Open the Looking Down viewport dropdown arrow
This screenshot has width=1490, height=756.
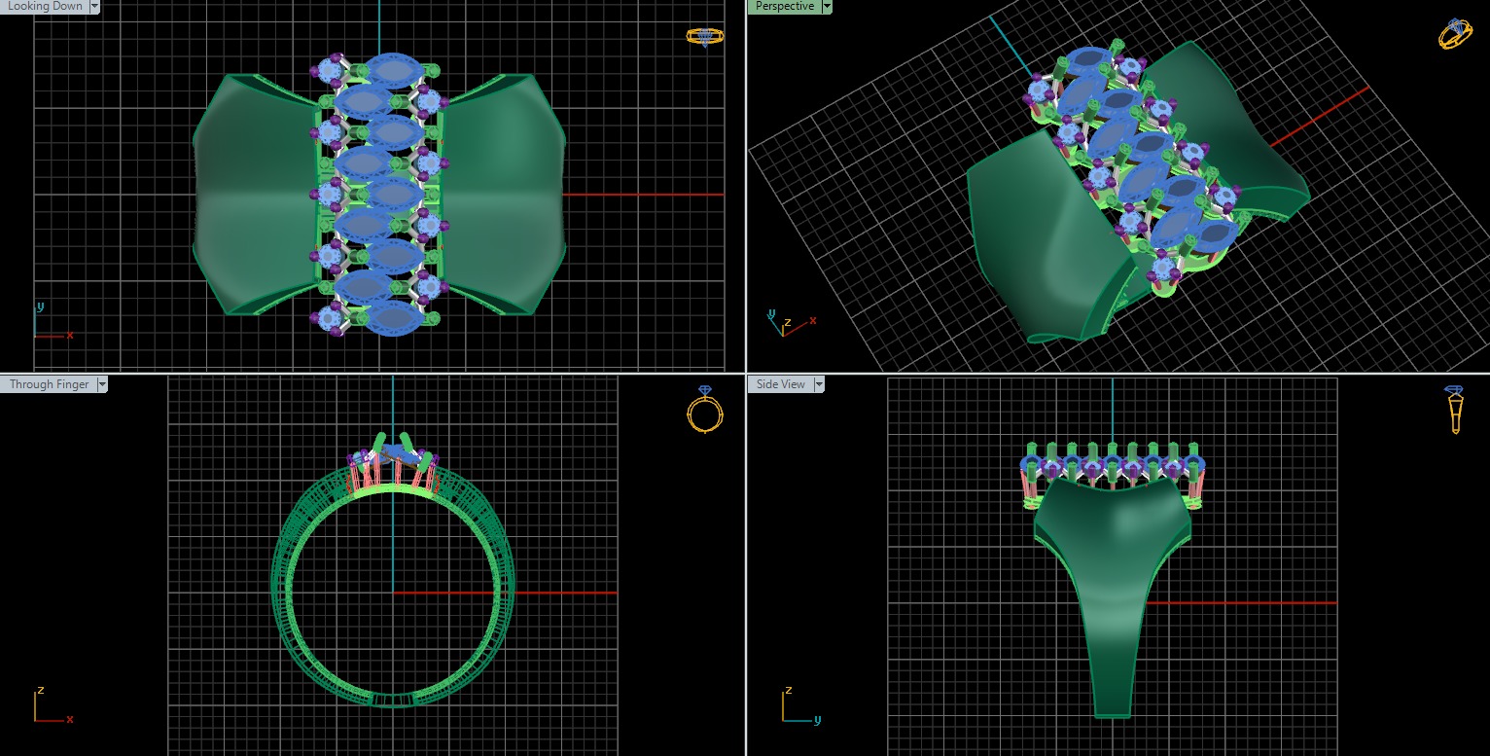(x=94, y=6)
